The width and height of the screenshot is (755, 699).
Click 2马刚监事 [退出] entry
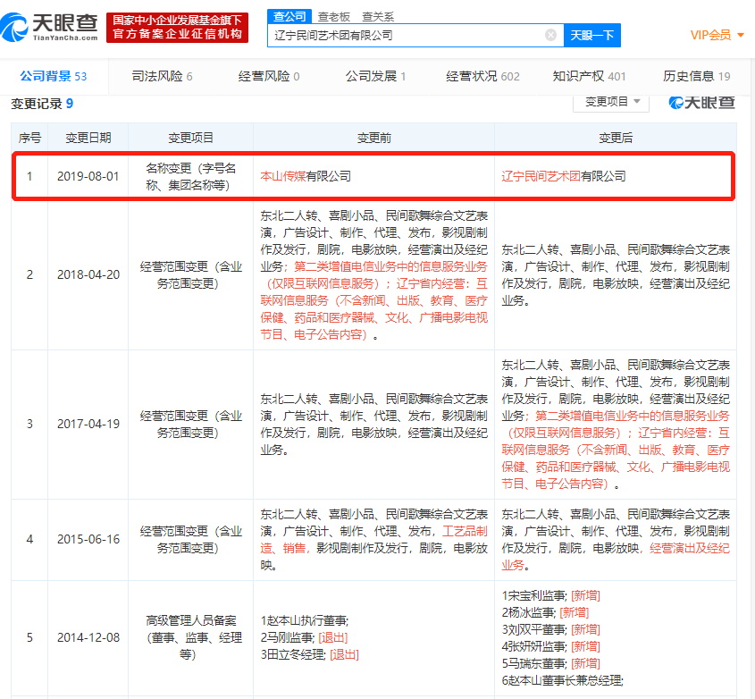[x=304, y=638]
